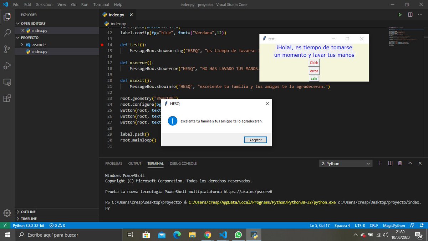Open the Help menu
The image size is (428, 241).
pyautogui.click(x=118, y=5)
